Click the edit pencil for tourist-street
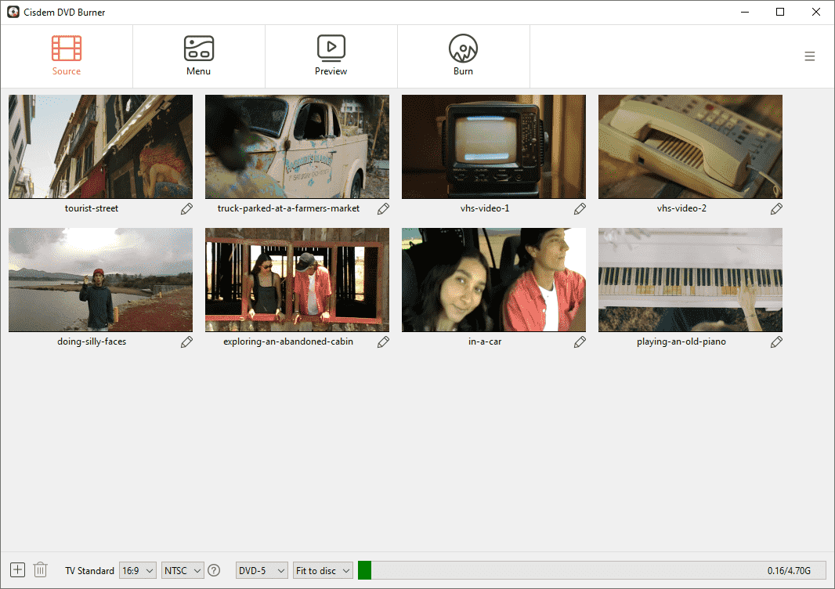Image resolution: width=835 pixels, height=589 pixels. click(x=186, y=209)
